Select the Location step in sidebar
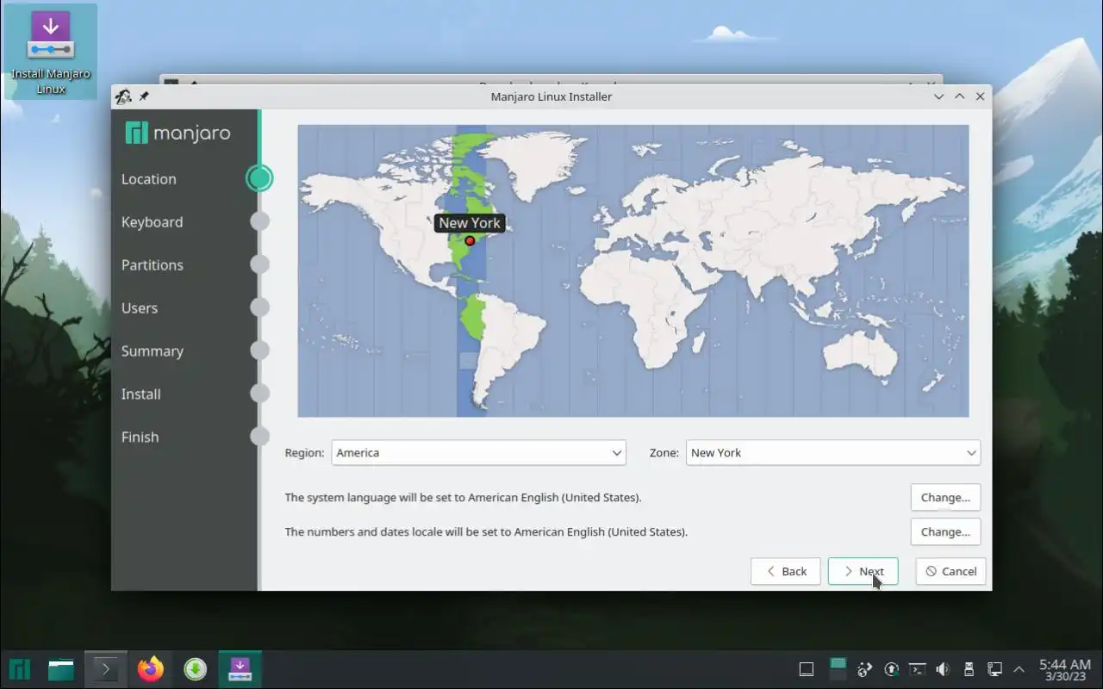The width and height of the screenshot is (1103, 689). [149, 179]
